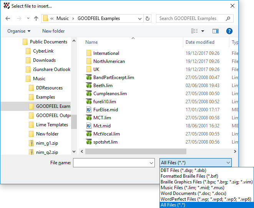Image resolution: width=254 pixels, height=208 pixels.
Task: Select the Cumpleanos.lim Lime icon
Action: coord(89,94)
